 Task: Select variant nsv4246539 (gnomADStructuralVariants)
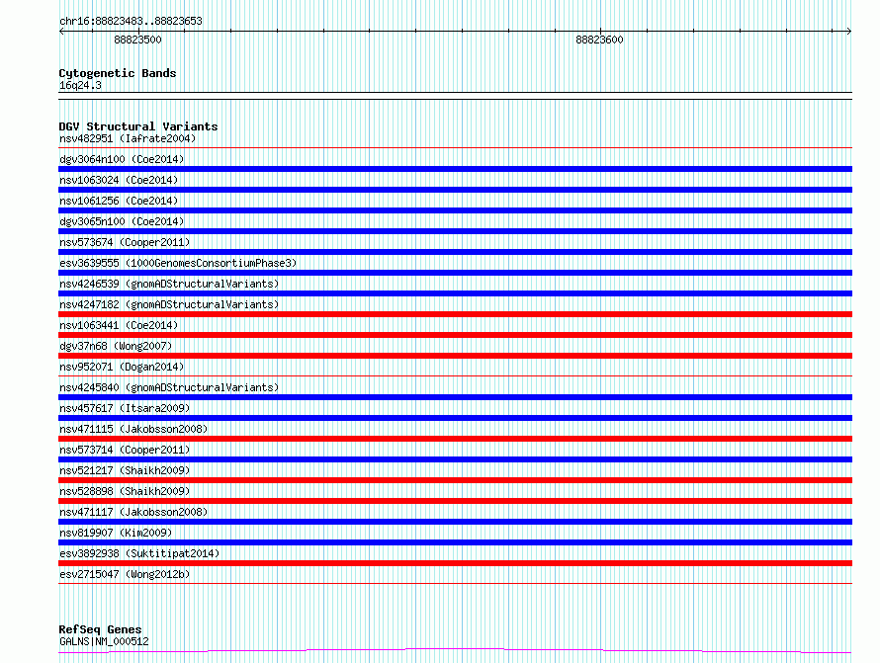(169, 284)
